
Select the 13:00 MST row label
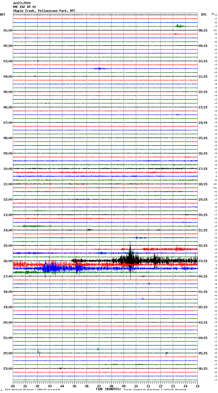pos(8,215)
